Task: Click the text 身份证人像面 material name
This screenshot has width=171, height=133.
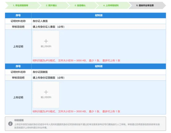Action: pos(40,21)
